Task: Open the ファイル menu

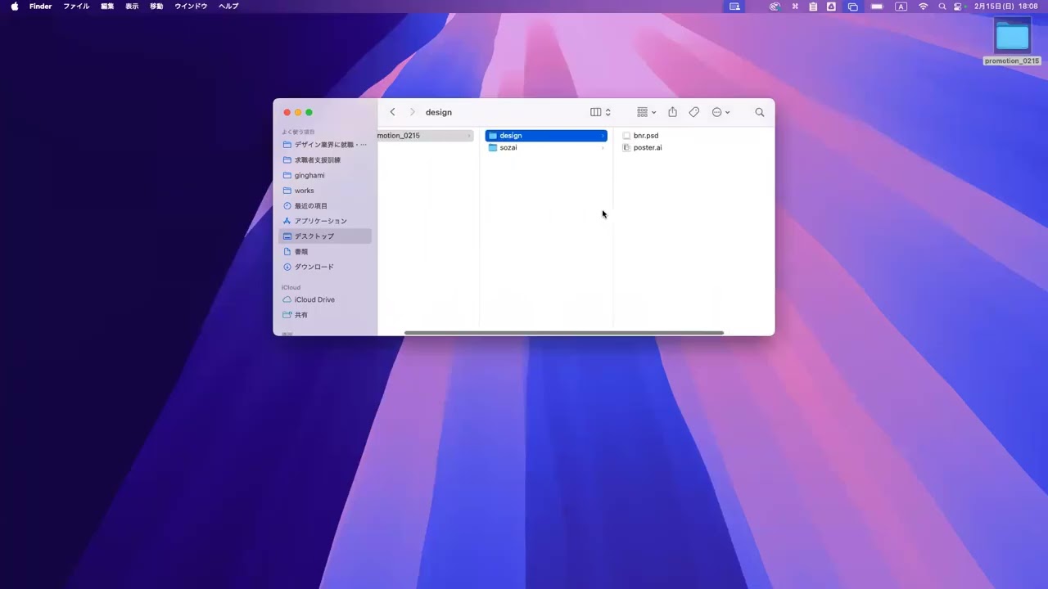Action: point(76,7)
